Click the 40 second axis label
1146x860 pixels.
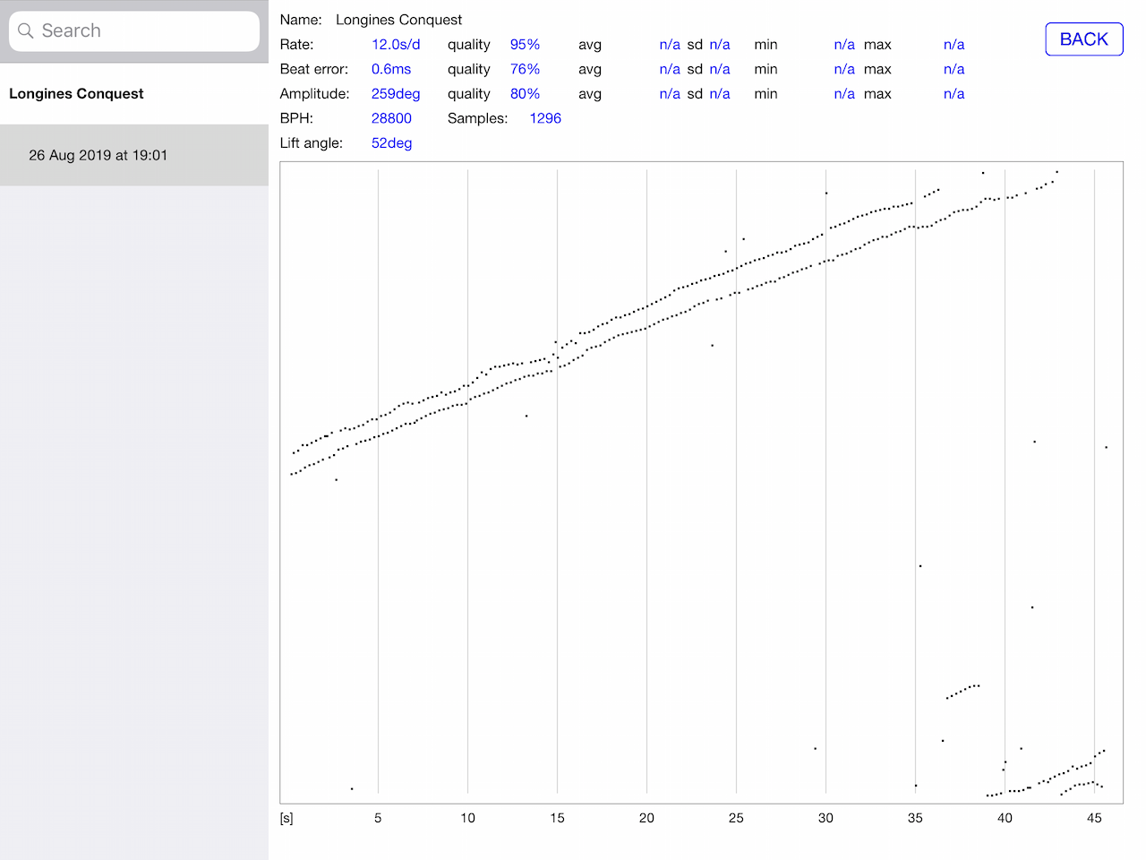point(1005,818)
